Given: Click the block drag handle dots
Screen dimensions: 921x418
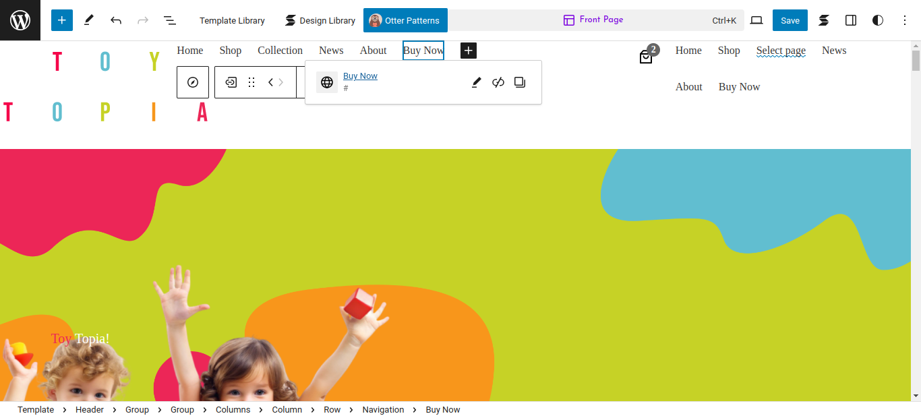Looking at the screenshot, I should [x=251, y=82].
